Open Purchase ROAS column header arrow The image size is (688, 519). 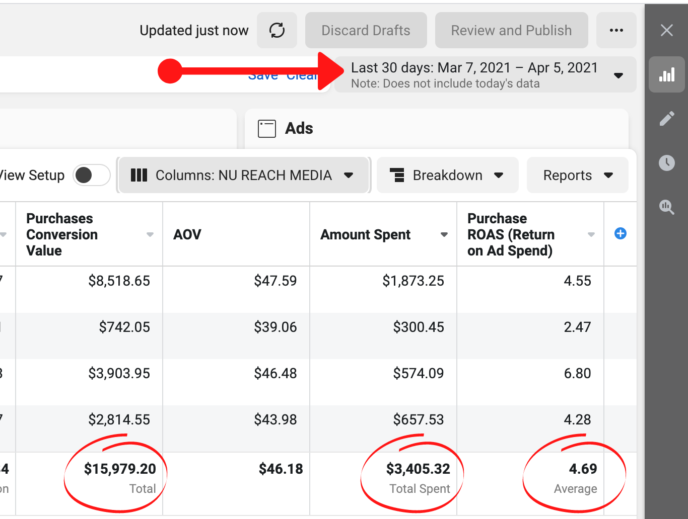pos(591,235)
